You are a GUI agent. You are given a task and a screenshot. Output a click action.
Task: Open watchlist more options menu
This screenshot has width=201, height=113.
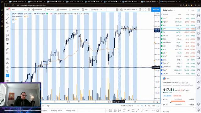pyautogui.click(x=193, y=10)
